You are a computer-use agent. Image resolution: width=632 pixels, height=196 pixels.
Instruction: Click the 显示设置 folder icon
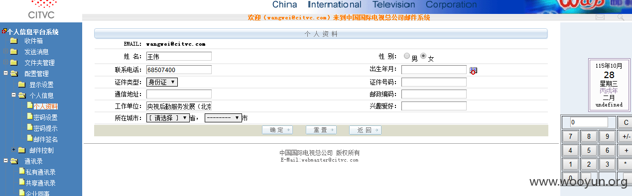(x=21, y=85)
